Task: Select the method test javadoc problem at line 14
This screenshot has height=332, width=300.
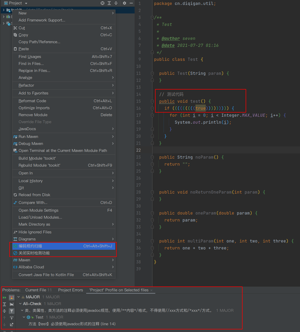Action: [72, 324]
